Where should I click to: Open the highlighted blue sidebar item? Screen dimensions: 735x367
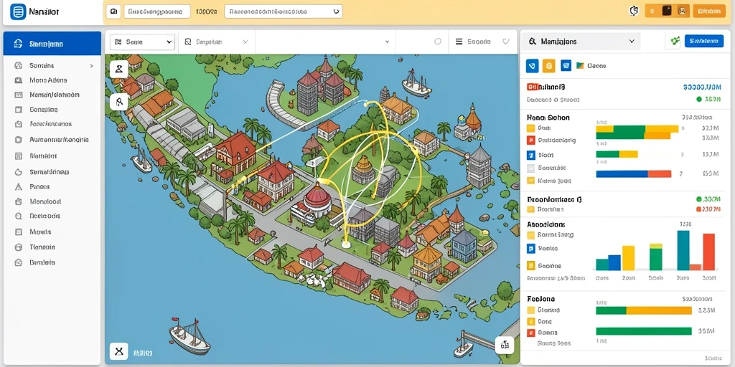52,44
